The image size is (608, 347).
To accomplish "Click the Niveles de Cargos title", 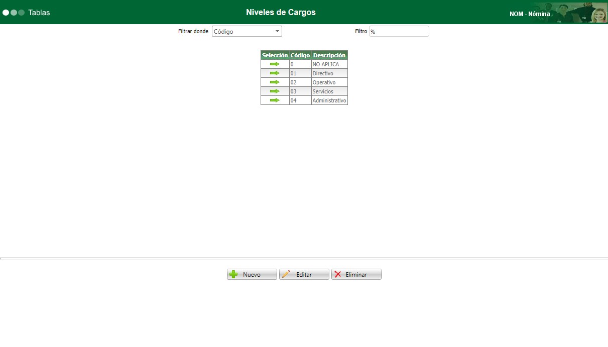I will tap(281, 12).
